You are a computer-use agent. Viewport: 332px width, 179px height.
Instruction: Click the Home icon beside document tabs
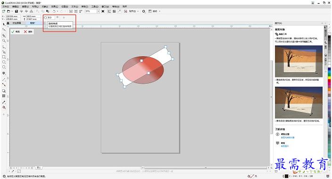pos(8,23)
